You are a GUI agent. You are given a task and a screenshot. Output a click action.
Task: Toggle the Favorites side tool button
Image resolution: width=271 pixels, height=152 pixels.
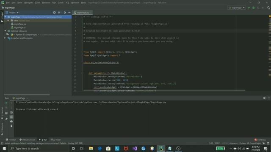[x=2, y=113]
